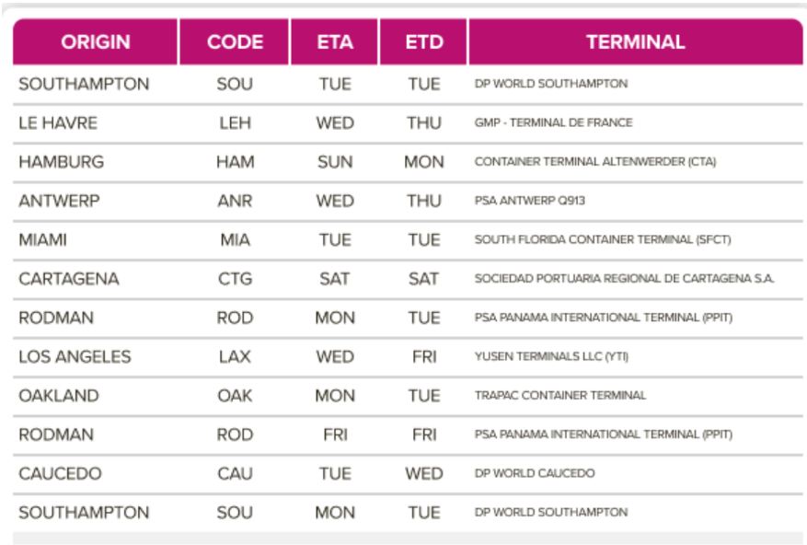Viewport: 807px width, 545px height.
Task: Click the HAMBURG origin cell
Action: click(62, 162)
